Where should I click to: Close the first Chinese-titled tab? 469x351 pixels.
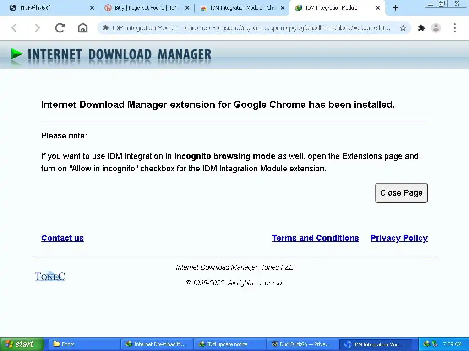tap(92, 8)
